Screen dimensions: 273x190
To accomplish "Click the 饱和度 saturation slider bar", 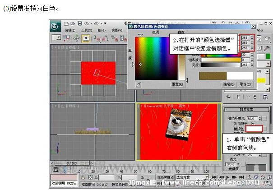I will [x=221, y=60].
